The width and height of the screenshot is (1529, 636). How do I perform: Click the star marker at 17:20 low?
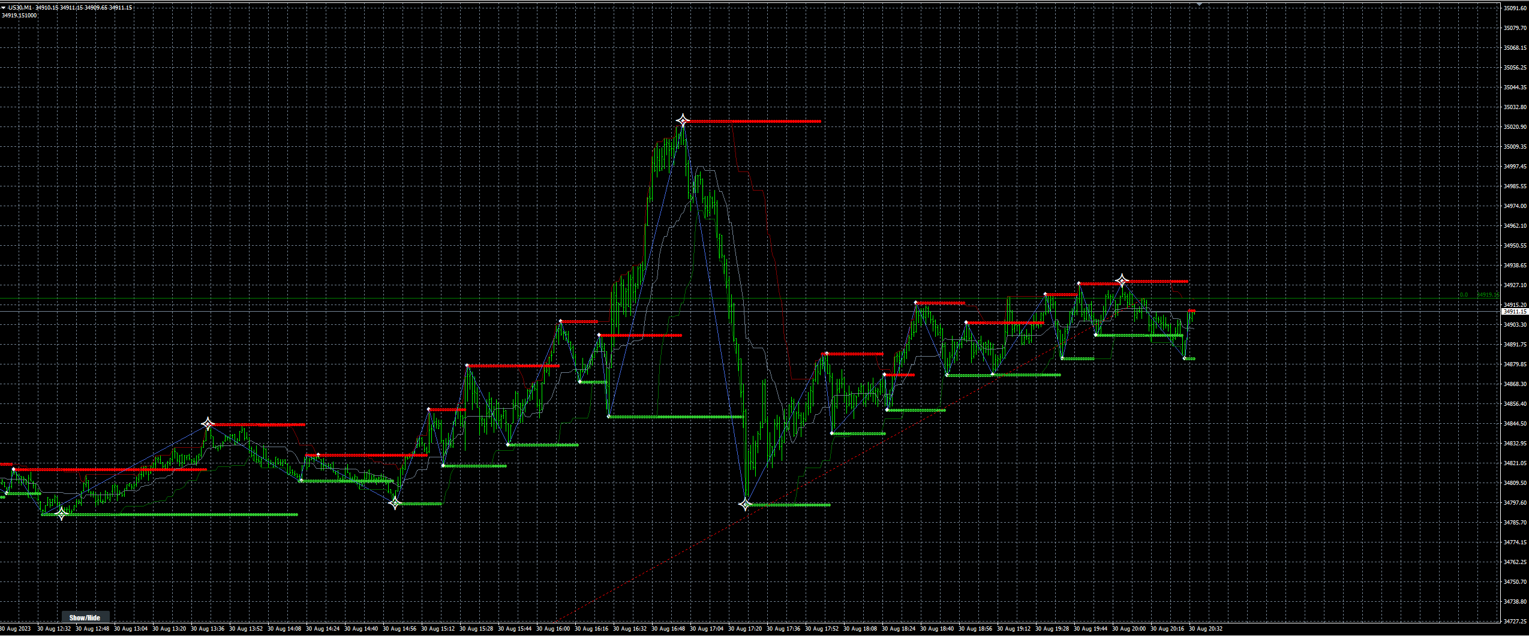pyautogui.click(x=745, y=505)
